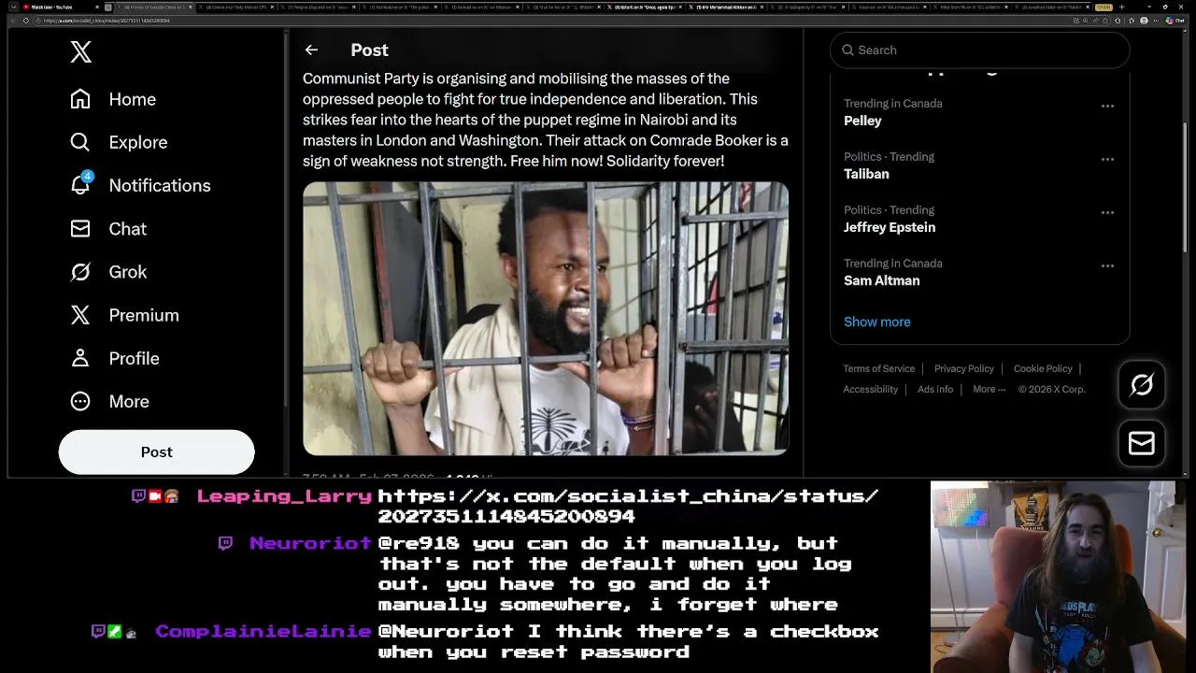Click the ComplainieLainie chat username

point(263,632)
